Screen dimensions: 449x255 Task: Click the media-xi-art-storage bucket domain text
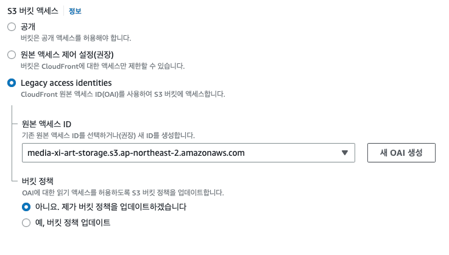(x=136, y=153)
